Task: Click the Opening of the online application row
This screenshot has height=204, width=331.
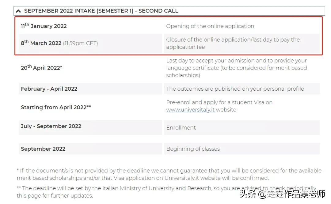Action: (210, 26)
